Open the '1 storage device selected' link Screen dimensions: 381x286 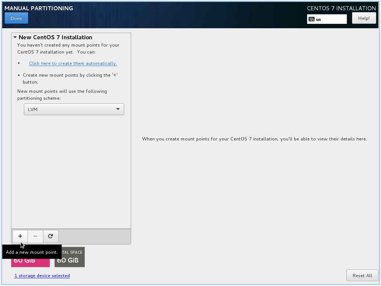pos(42,276)
